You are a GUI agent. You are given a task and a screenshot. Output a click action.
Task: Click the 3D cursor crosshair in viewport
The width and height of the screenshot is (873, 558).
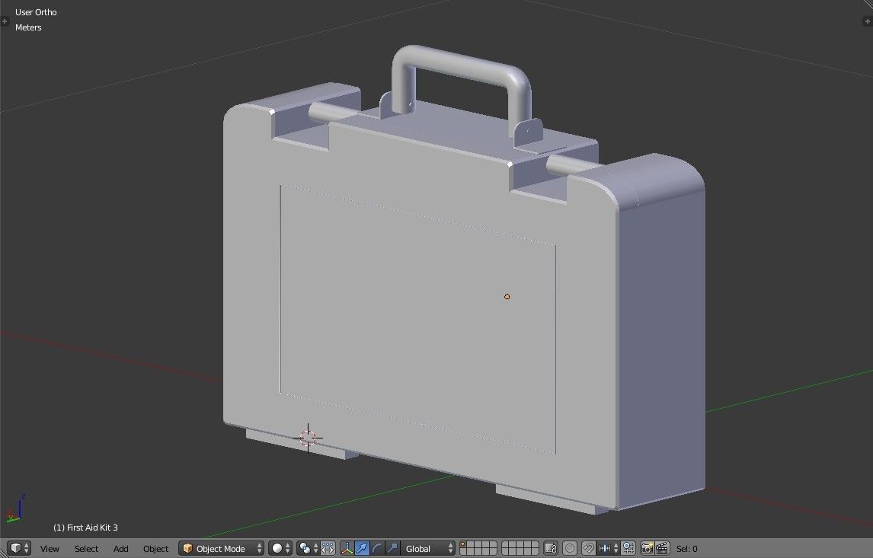pyautogui.click(x=308, y=438)
